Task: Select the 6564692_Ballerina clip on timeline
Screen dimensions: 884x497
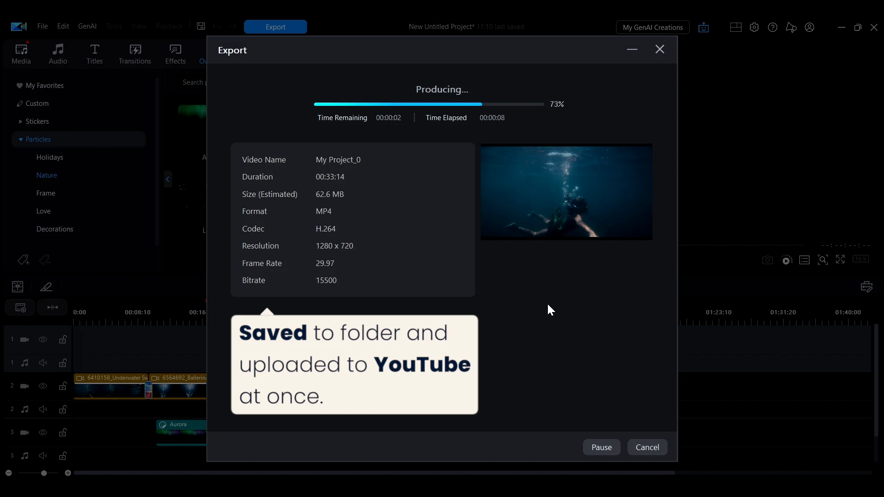Action: point(178,386)
